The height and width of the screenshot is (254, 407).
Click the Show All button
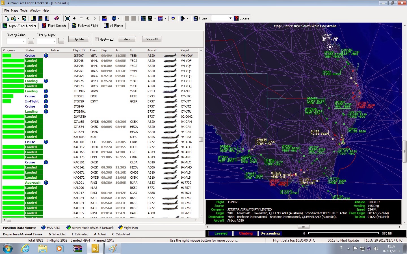point(152,39)
